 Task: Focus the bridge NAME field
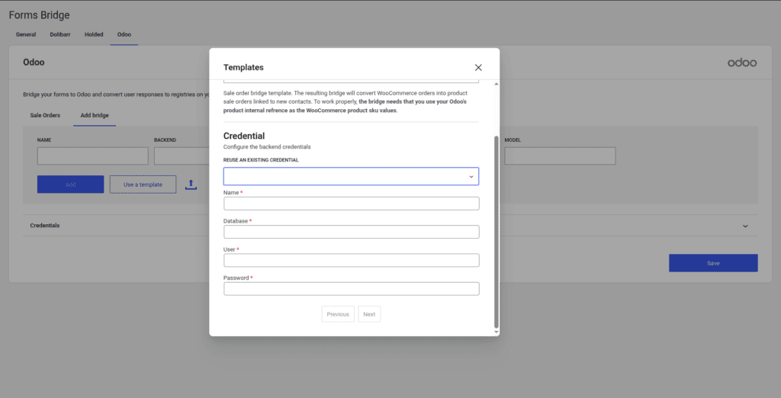92,156
